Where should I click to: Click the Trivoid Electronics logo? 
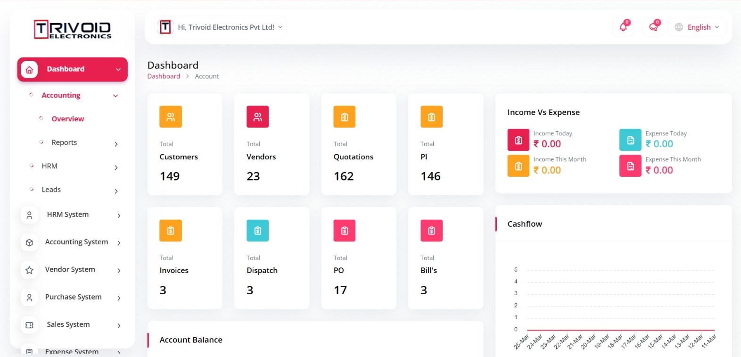(72, 29)
